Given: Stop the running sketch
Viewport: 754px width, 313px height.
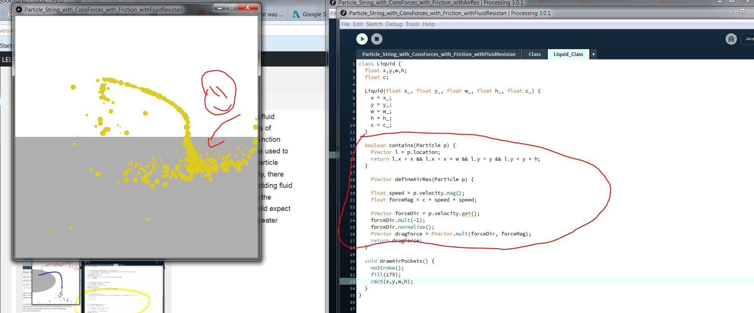Looking at the screenshot, I should pos(376,39).
